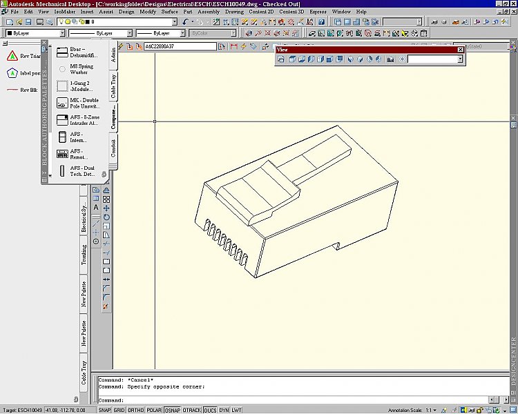
Task: Toggle ORTHO mode on status bar
Action: coord(136,410)
